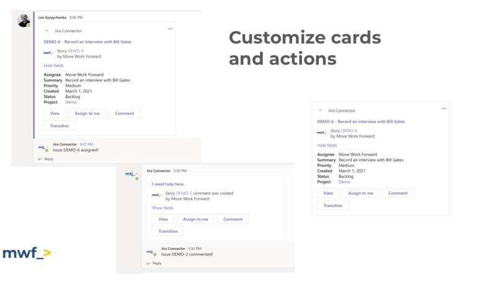
Task: Click Transition button in Leo Kyrpychenko's card
Action: click(60, 126)
